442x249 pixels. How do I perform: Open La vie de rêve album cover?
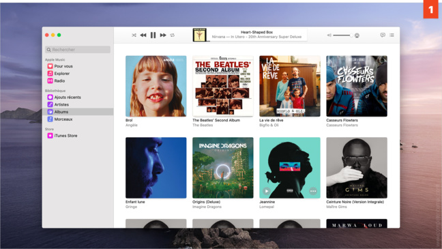(290, 86)
